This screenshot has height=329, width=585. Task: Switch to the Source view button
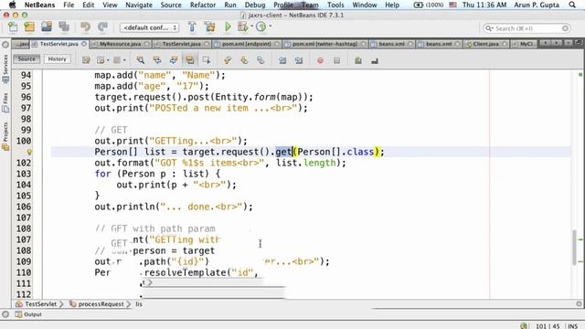(27, 58)
